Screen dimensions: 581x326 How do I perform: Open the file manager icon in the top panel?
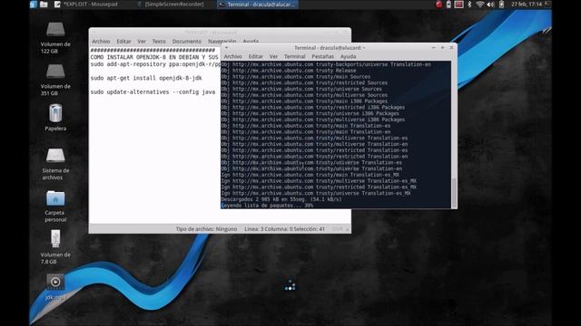[x=44, y=5]
